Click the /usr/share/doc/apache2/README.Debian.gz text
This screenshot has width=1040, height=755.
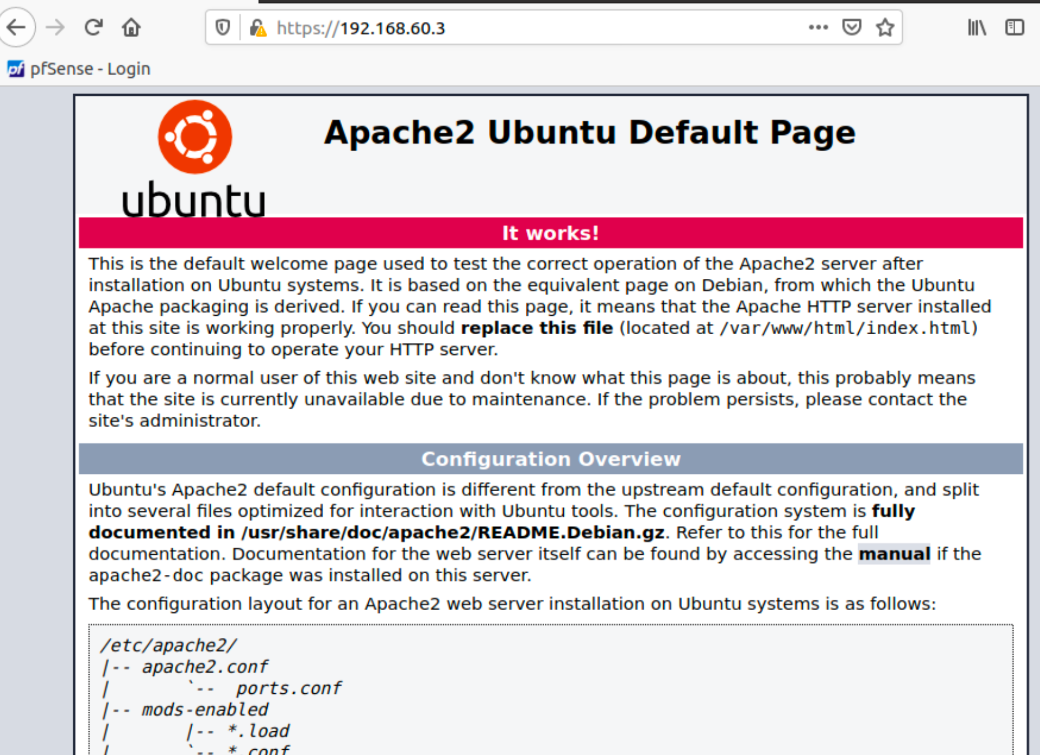point(453,532)
